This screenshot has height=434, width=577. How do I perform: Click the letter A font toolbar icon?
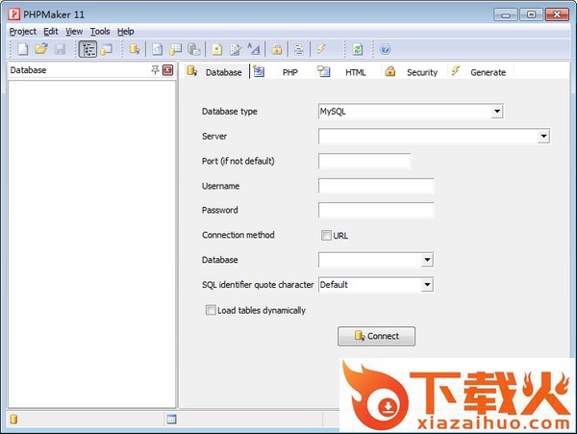pos(254,49)
